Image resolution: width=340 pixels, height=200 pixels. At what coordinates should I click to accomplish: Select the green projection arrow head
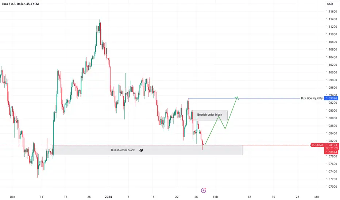click(237, 98)
